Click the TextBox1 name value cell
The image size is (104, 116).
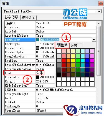43,23
